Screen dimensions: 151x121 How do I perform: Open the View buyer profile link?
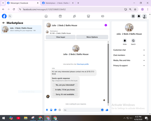click(83, 64)
